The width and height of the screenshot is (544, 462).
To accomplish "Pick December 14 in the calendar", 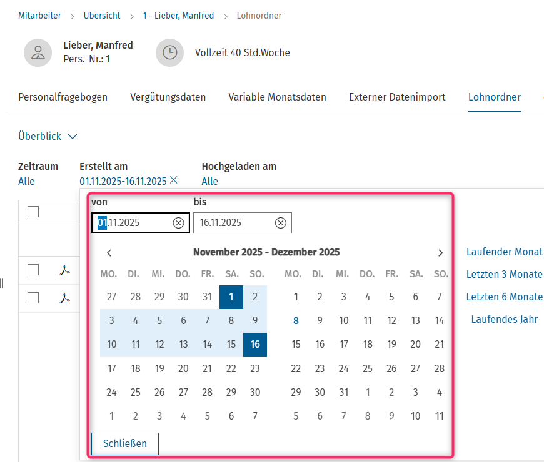I will pyautogui.click(x=439, y=321).
